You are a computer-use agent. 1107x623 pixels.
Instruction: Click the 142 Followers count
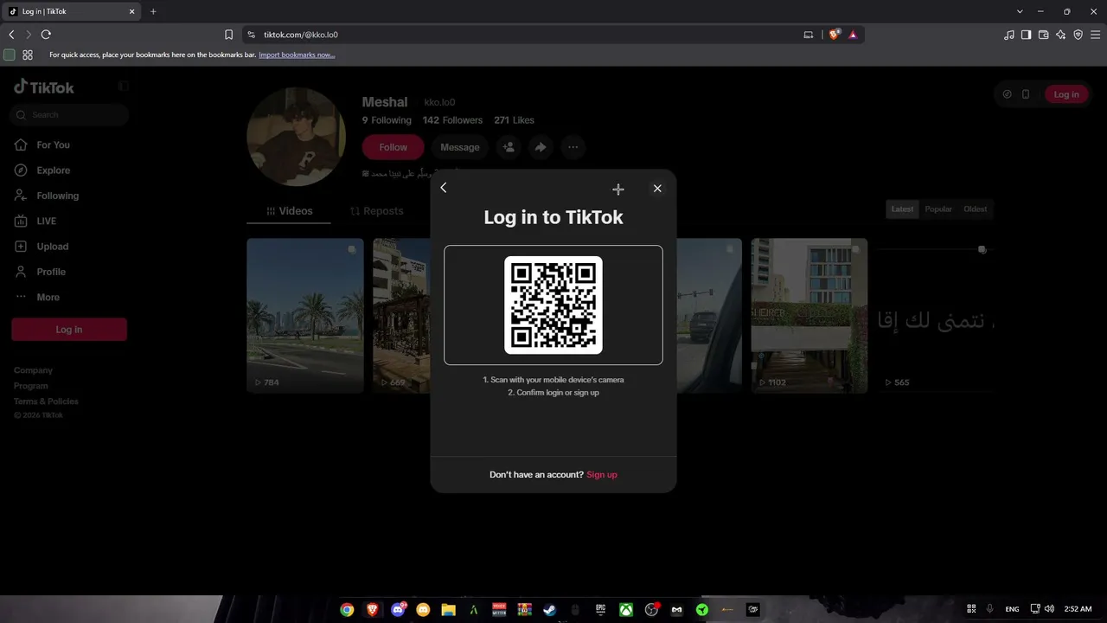tap(452, 120)
